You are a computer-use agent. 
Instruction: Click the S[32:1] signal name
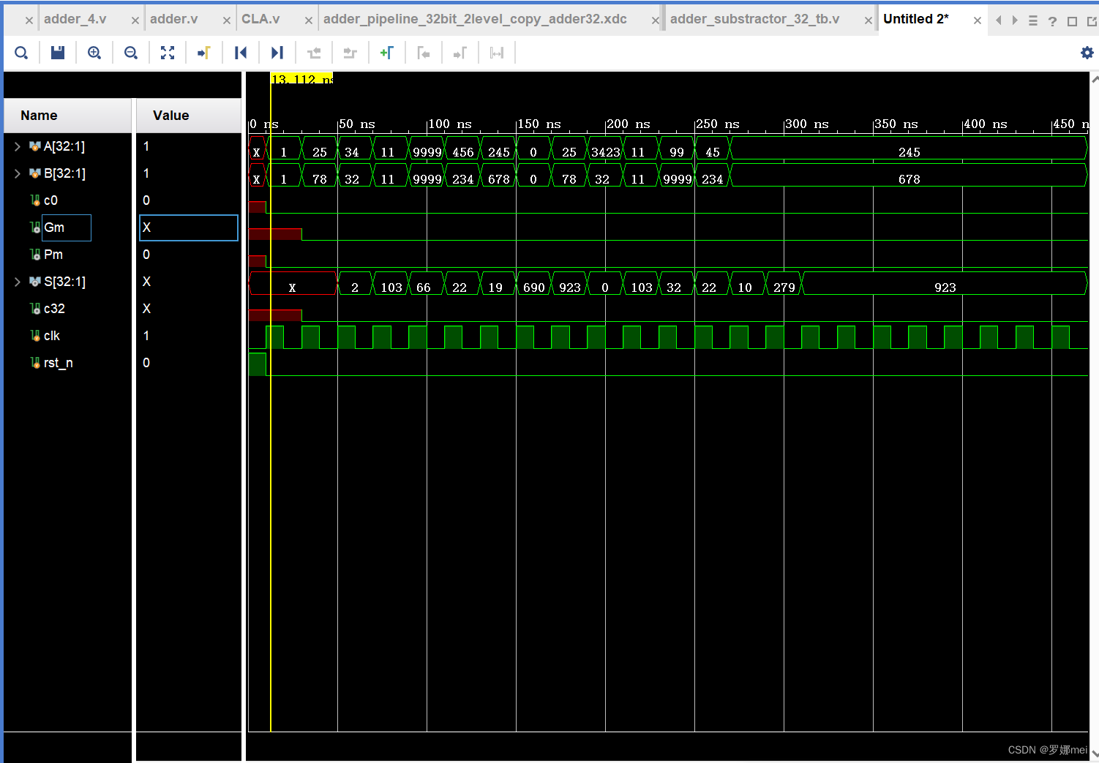tap(64, 282)
